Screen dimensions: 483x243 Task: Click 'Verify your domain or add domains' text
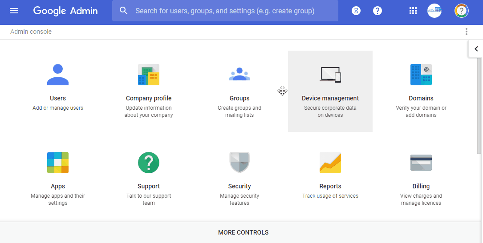421,112
